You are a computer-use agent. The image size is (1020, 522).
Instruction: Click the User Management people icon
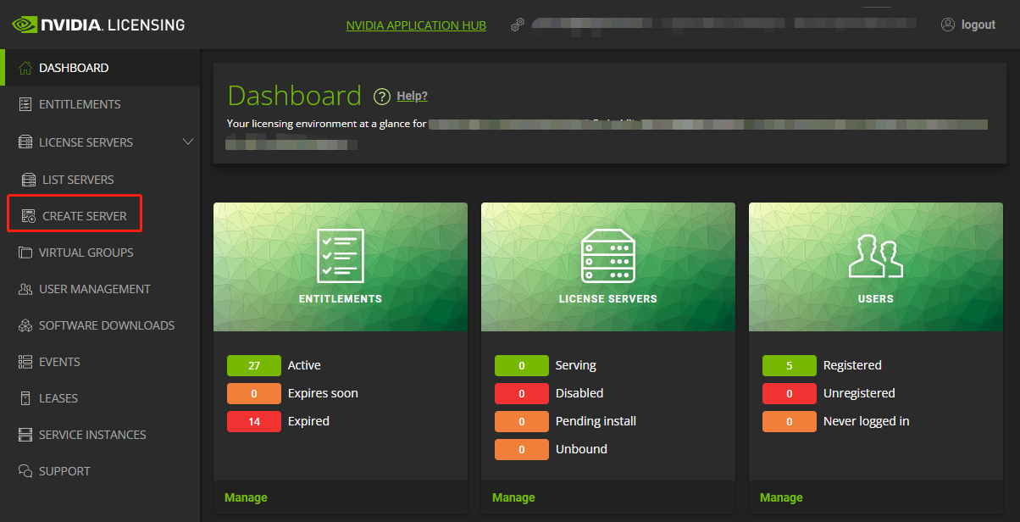pos(25,289)
